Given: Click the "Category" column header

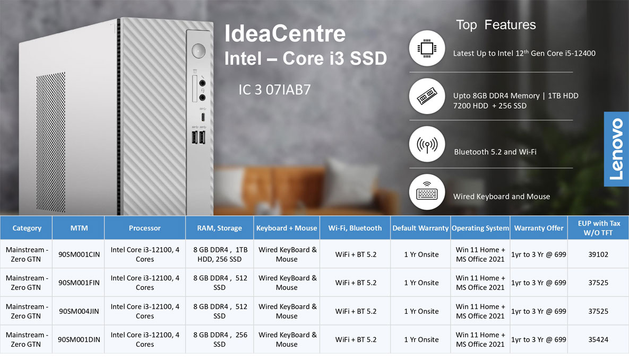Looking at the screenshot, I should point(27,228).
